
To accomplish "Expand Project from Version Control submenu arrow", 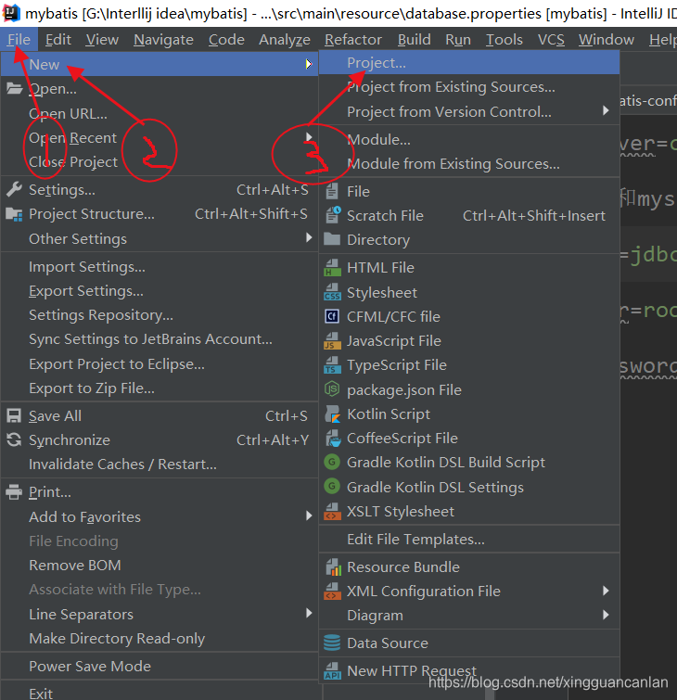I will pos(606,110).
